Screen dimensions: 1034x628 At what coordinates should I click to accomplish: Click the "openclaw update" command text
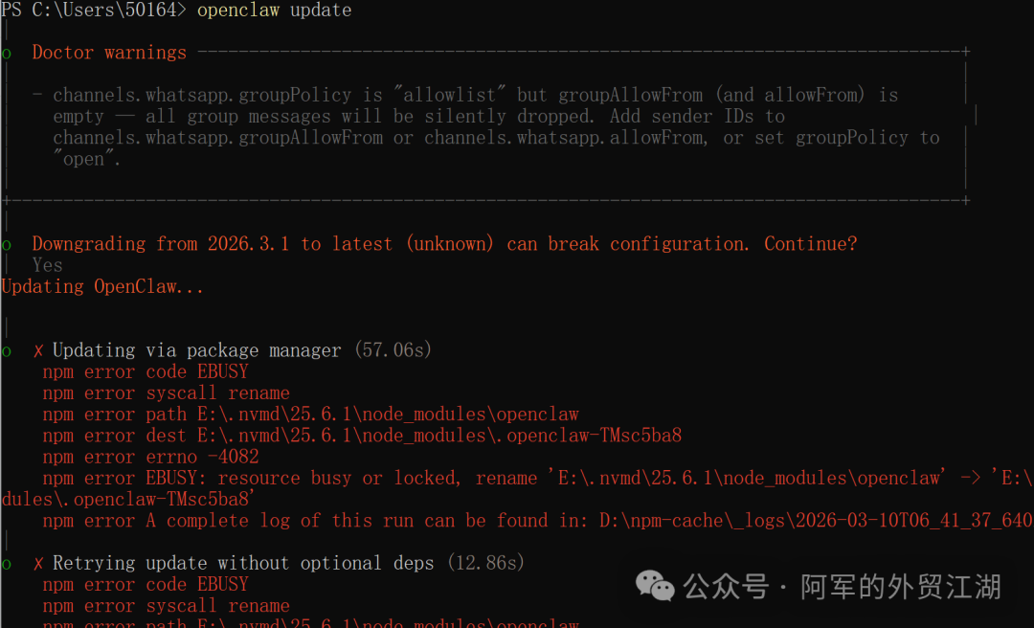(274, 11)
